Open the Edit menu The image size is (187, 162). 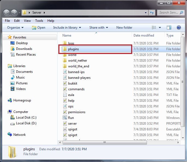click(17, 21)
